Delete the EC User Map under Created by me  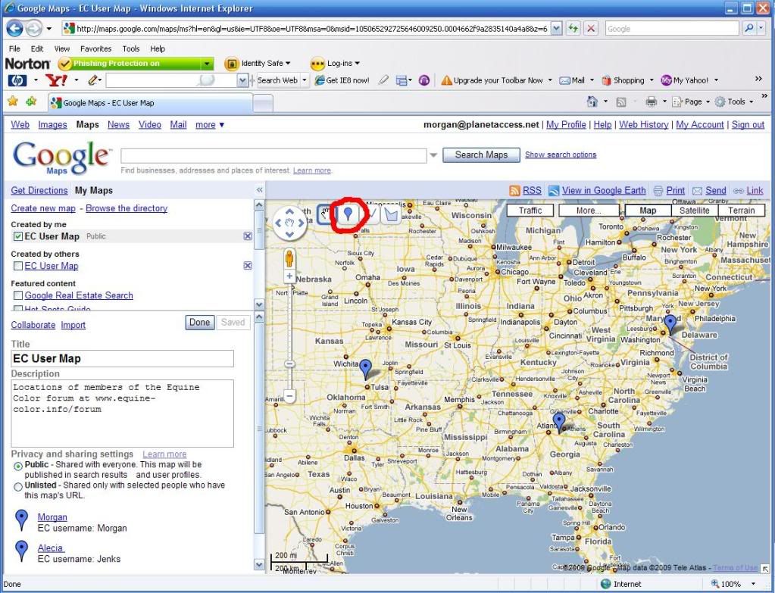[x=248, y=236]
